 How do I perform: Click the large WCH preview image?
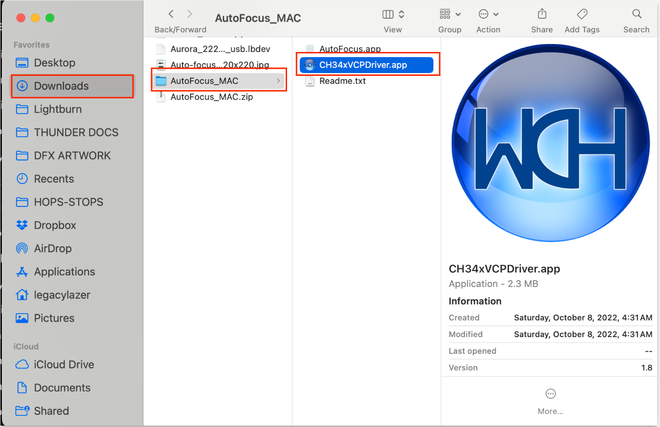(x=551, y=143)
